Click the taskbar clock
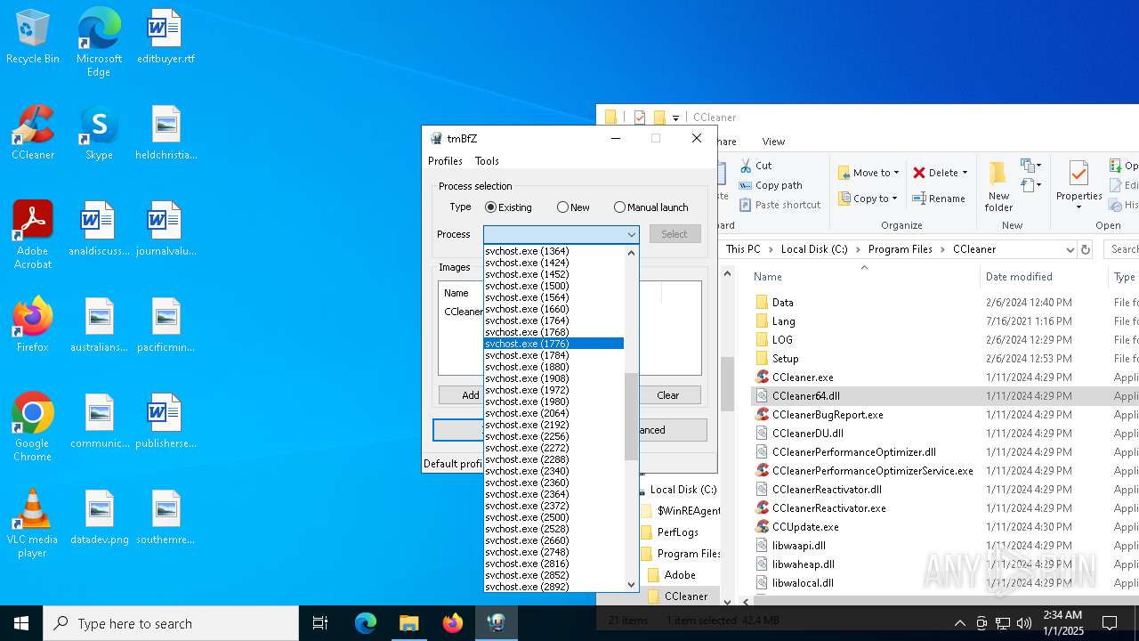 coord(1062,623)
